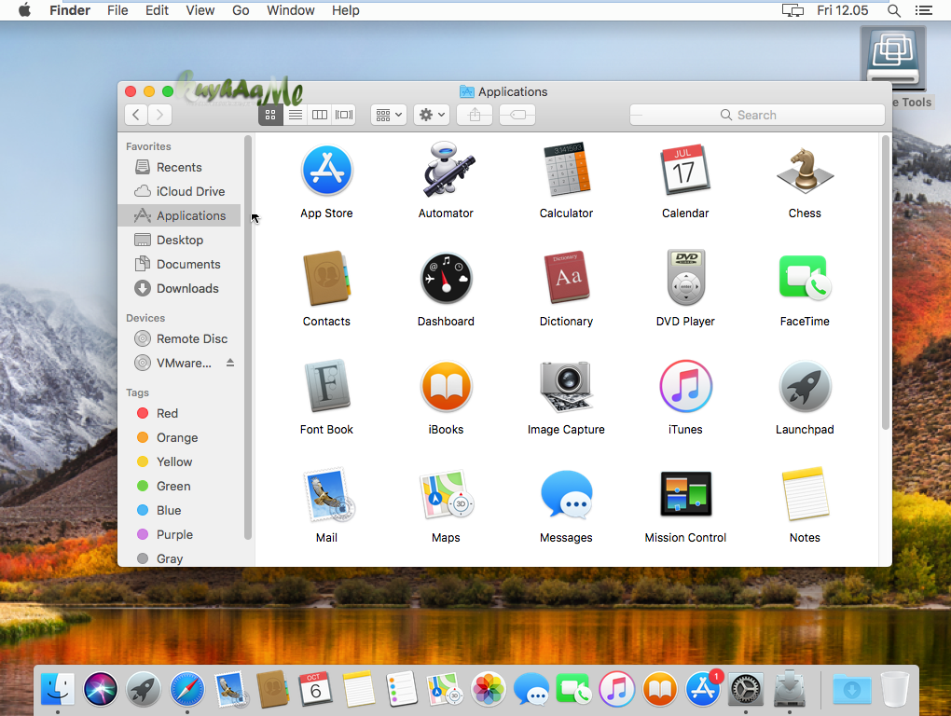Open the Edit menu
Viewport: 951px width, 716px height.
(157, 10)
